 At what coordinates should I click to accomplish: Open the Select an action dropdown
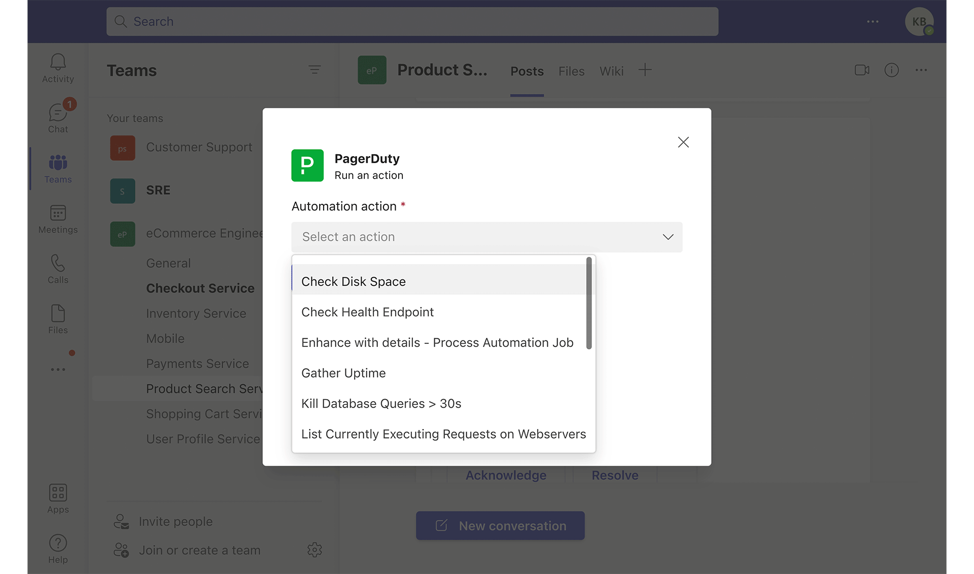(486, 237)
